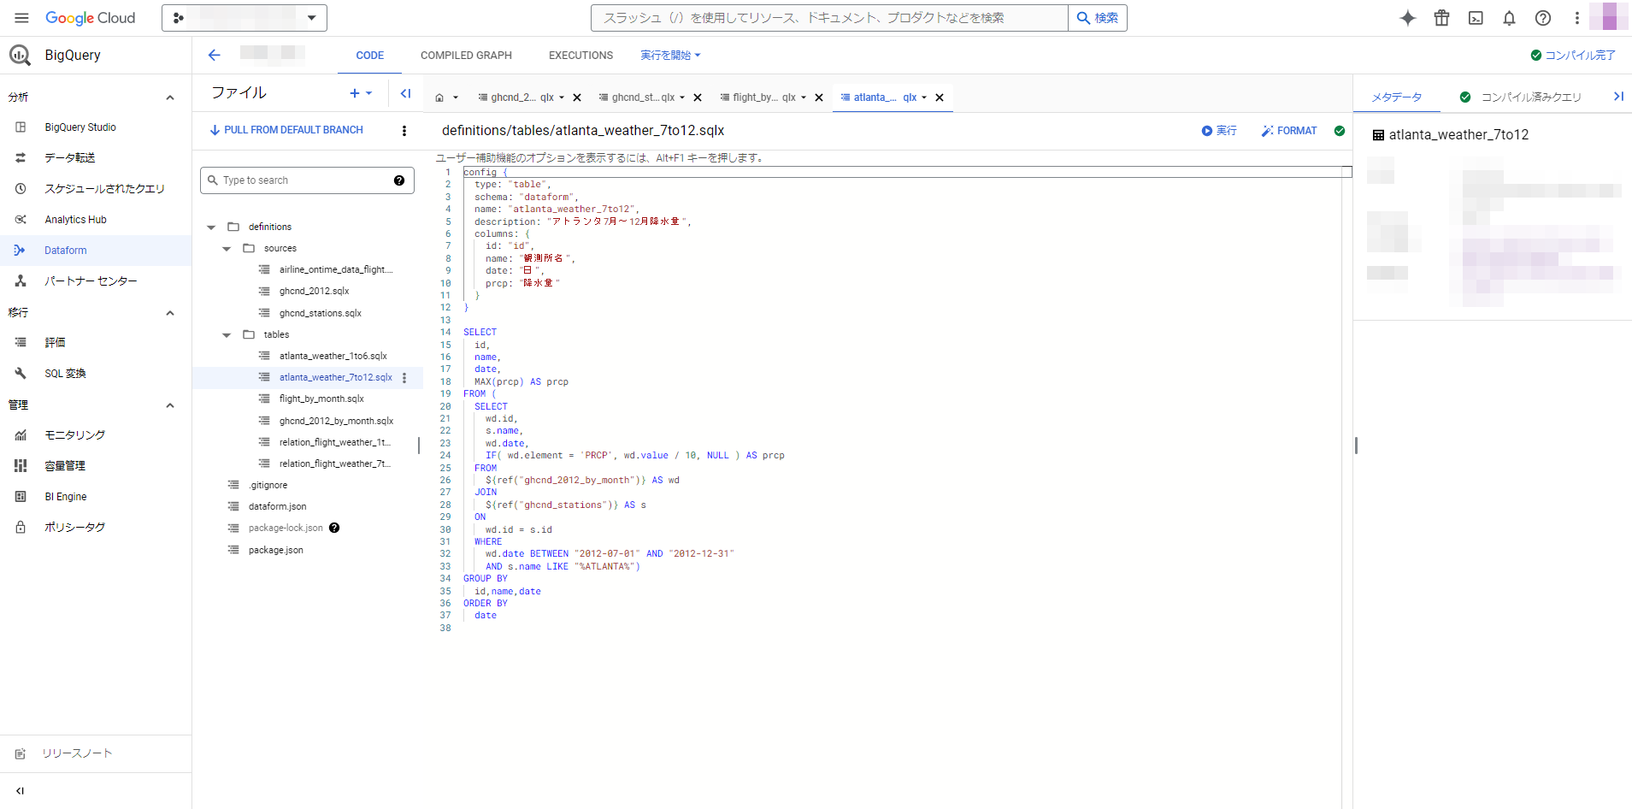The image size is (1632, 809).
Task: Click the 実行 run button
Action: (1219, 131)
